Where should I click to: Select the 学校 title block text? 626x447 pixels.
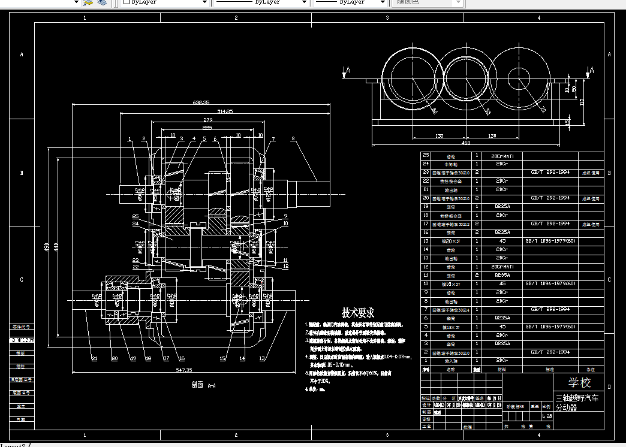(579, 383)
